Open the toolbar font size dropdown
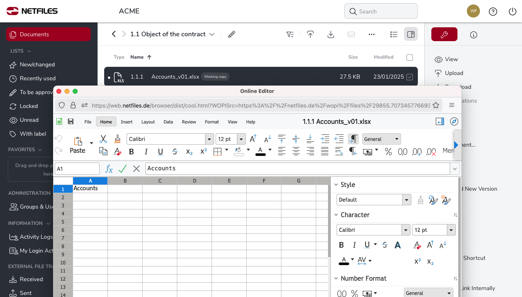 pyautogui.click(x=241, y=139)
